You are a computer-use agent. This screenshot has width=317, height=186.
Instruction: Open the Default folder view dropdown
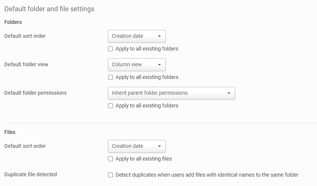(x=137, y=65)
